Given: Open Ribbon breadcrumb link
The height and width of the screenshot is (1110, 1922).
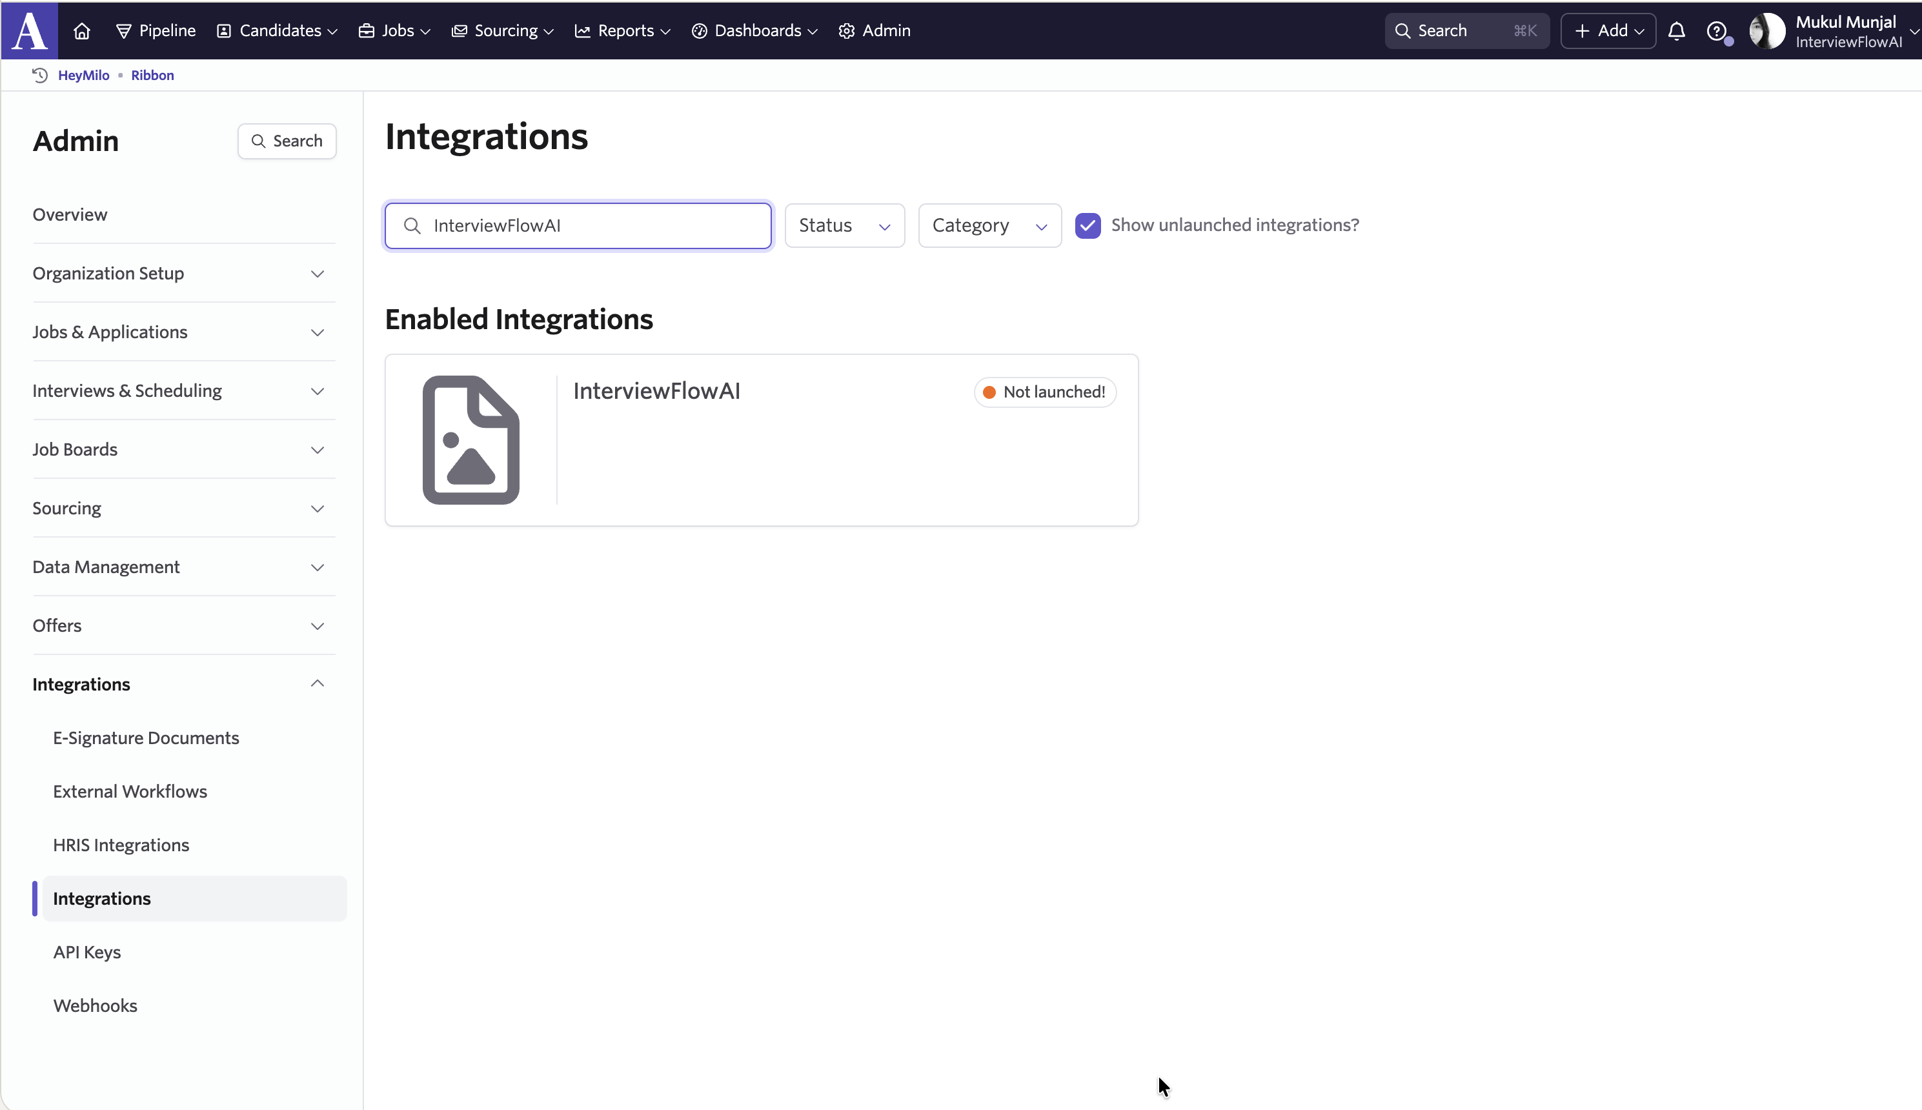Looking at the screenshot, I should pyautogui.click(x=152, y=76).
